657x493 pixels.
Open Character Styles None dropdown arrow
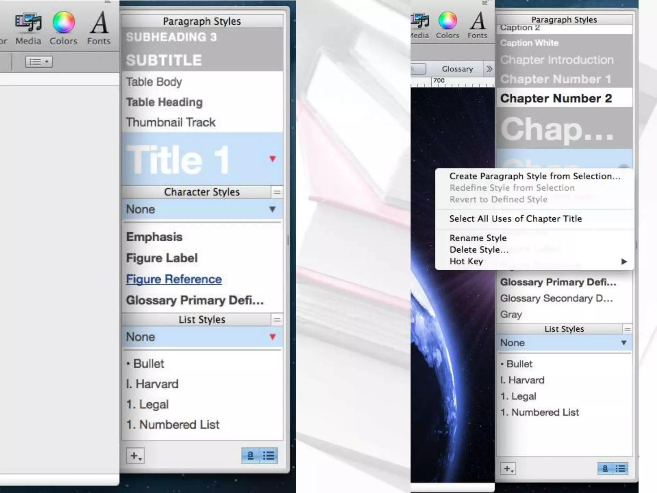272,209
